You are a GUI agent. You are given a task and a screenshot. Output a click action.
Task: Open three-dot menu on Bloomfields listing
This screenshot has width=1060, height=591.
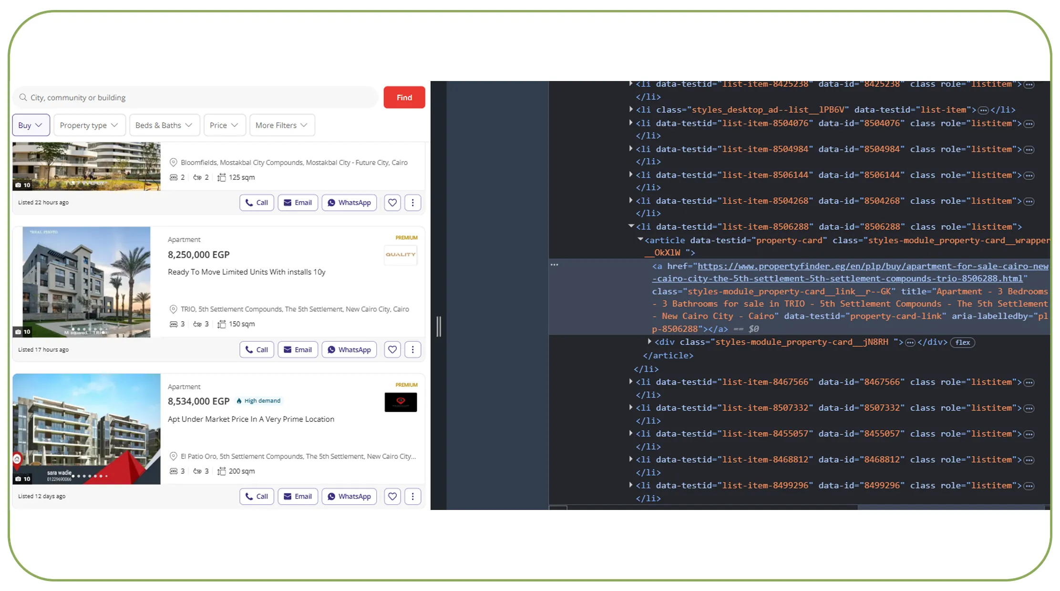tap(412, 203)
